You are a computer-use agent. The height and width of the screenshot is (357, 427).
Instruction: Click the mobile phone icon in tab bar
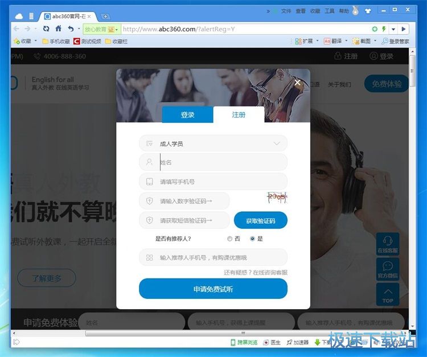pos(31,17)
